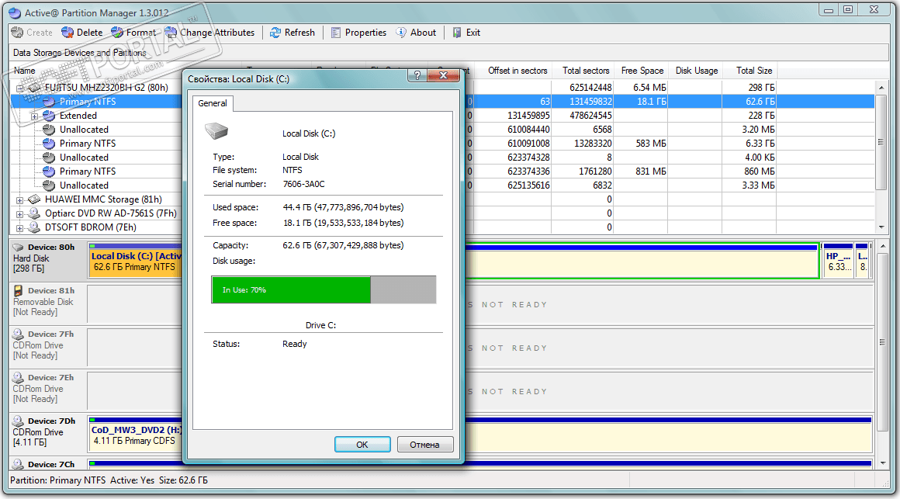This screenshot has width=900, height=499.
Task: Select the HP_ 6.33 partition block
Action: (838, 262)
